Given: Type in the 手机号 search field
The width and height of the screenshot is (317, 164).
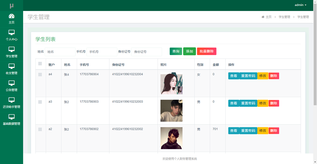Looking at the screenshot, I should pos(102,52).
